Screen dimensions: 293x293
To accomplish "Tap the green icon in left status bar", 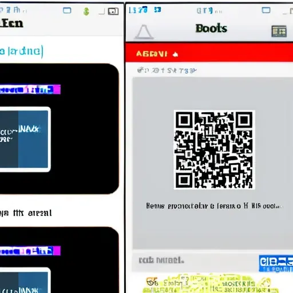I will point(86,11).
